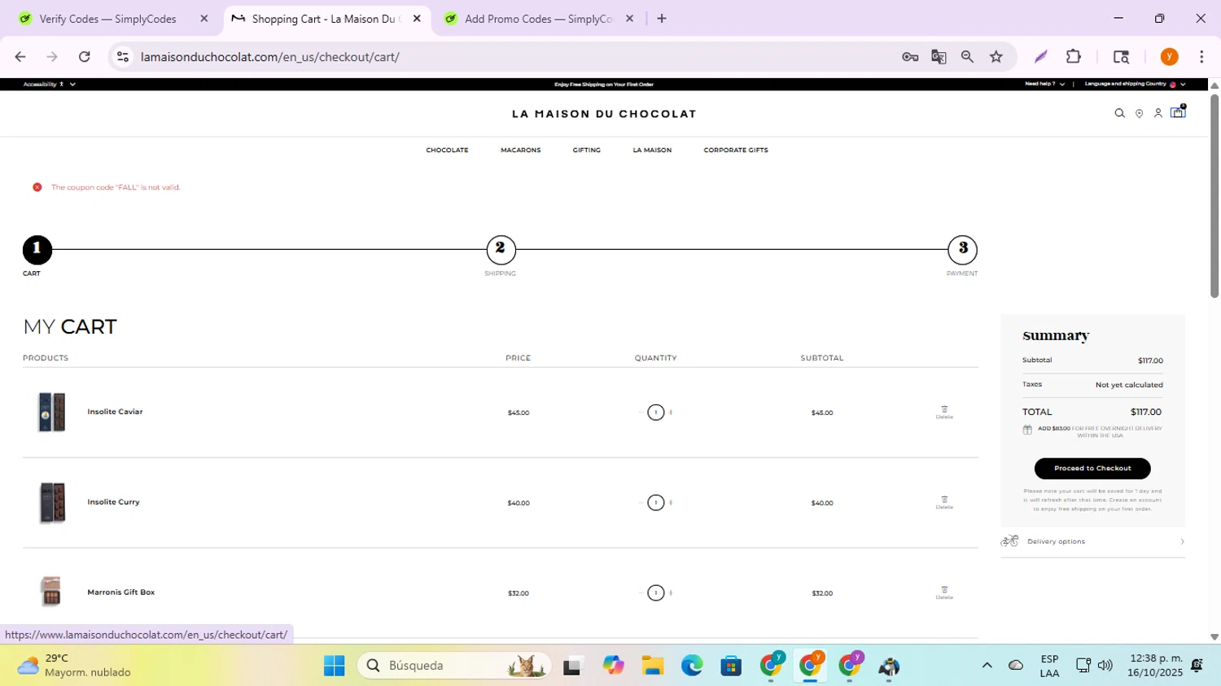The height and width of the screenshot is (686, 1221).
Task: Open the purple feather extension icon
Action: [1040, 56]
